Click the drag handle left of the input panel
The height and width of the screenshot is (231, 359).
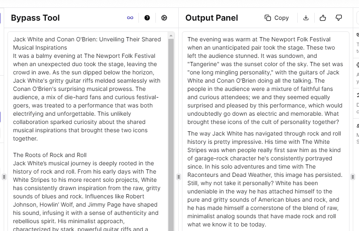coord(4,177)
